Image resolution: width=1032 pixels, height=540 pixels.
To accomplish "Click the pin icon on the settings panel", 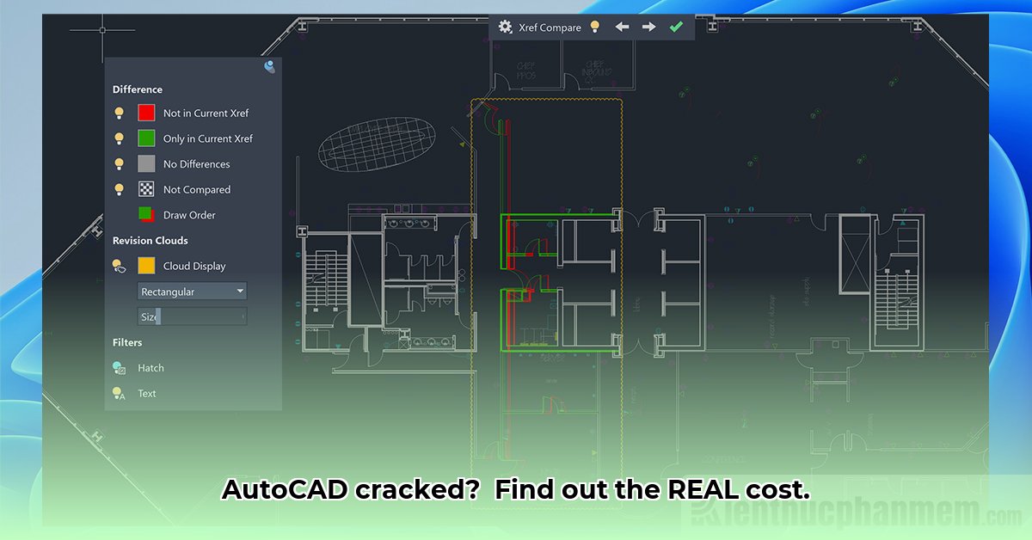I will tap(268, 66).
